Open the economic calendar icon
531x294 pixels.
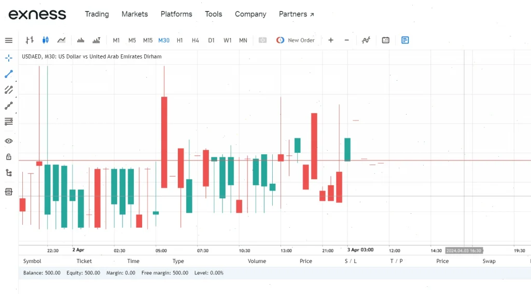tap(385, 40)
